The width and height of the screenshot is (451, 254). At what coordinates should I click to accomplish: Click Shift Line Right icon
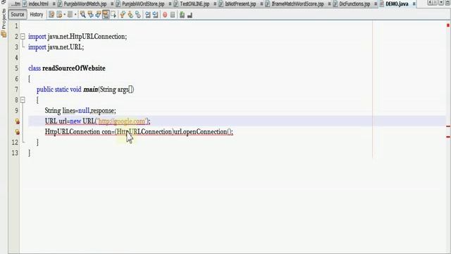coord(155,15)
